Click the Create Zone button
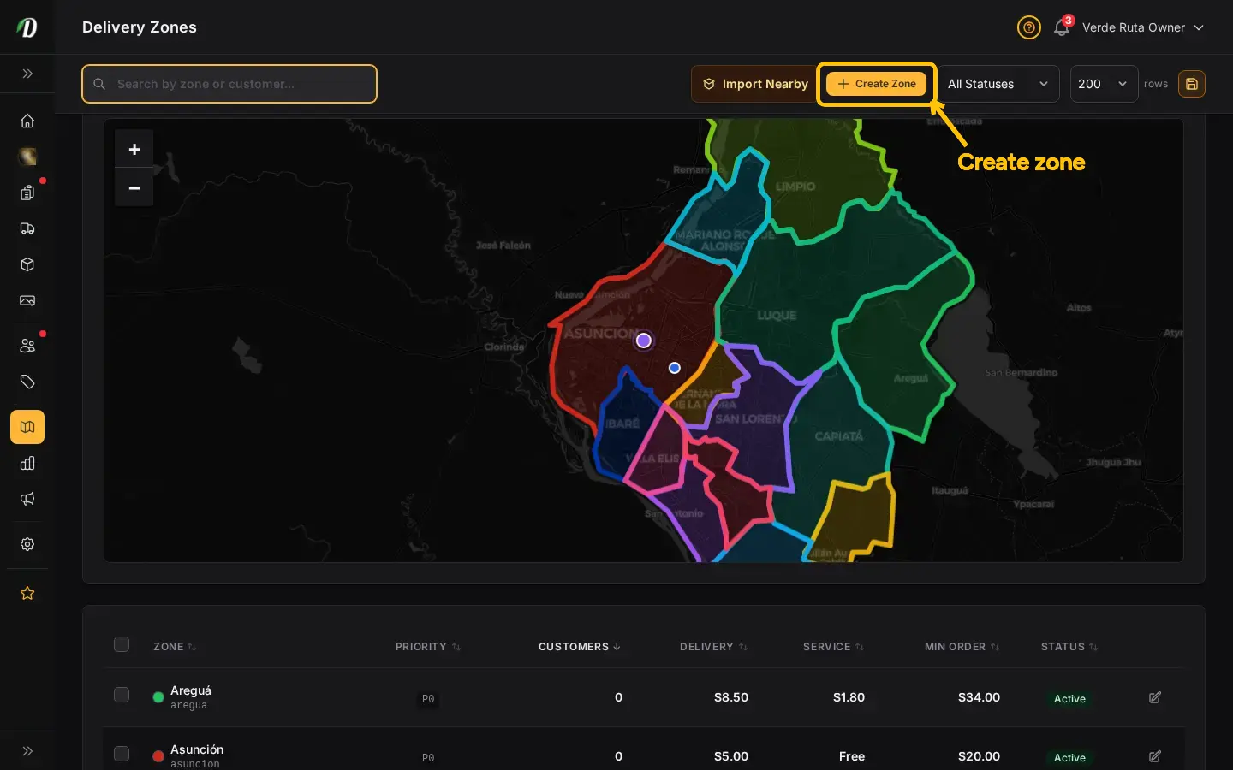 tap(877, 84)
